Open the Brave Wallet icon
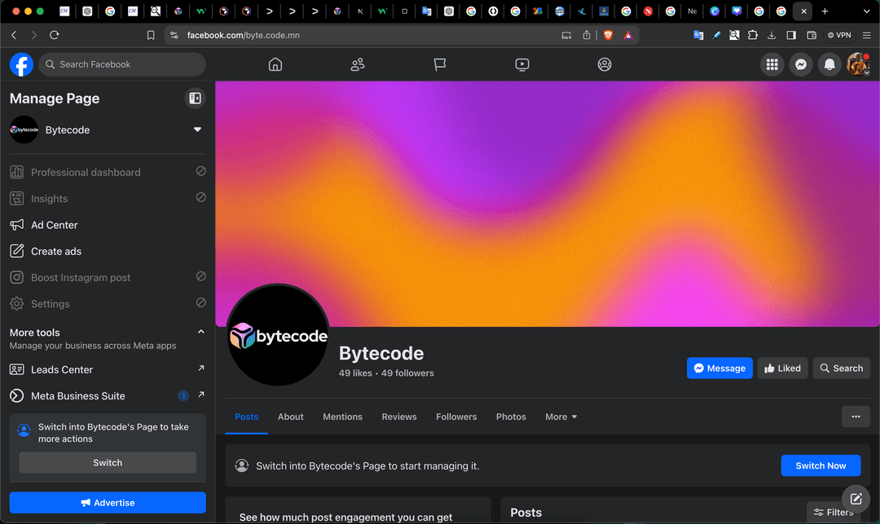880x524 pixels. [812, 35]
